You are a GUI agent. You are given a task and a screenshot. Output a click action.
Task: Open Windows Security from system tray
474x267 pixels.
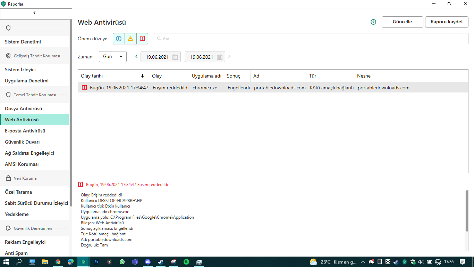[413, 262]
